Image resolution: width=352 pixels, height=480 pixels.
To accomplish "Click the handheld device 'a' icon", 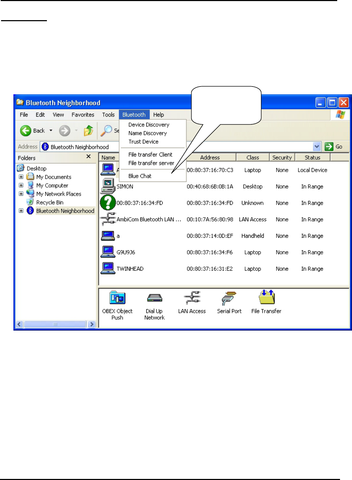I will point(108,236).
